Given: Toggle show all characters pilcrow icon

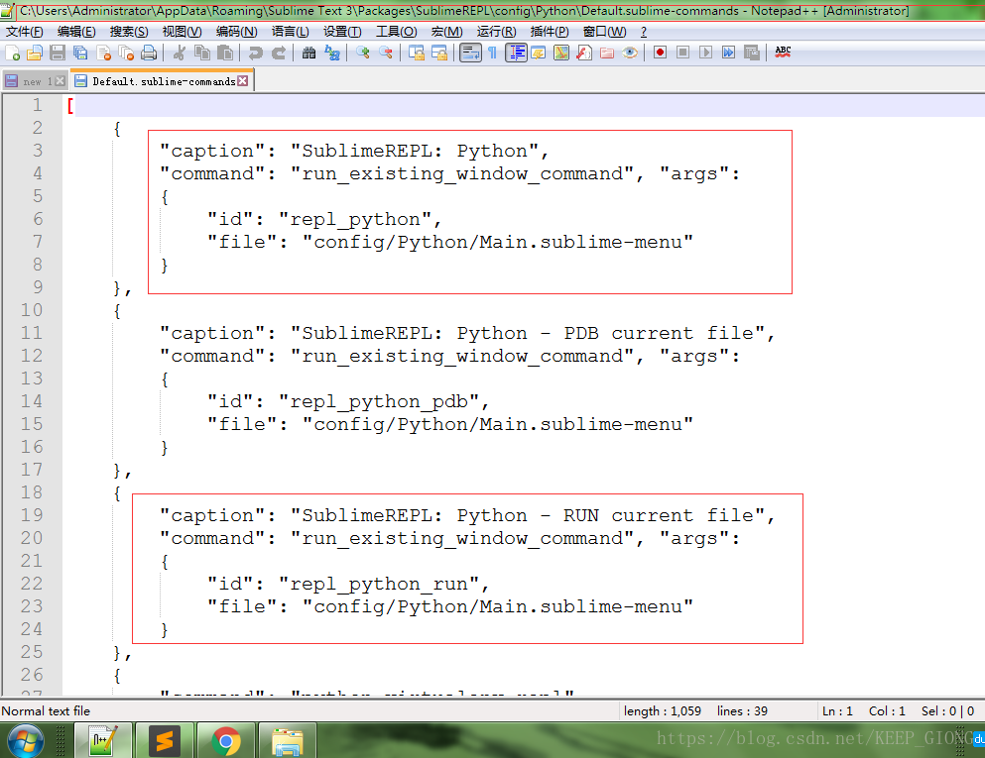Looking at the screenshot, I should pyautogui.click(x=492, y=53).
